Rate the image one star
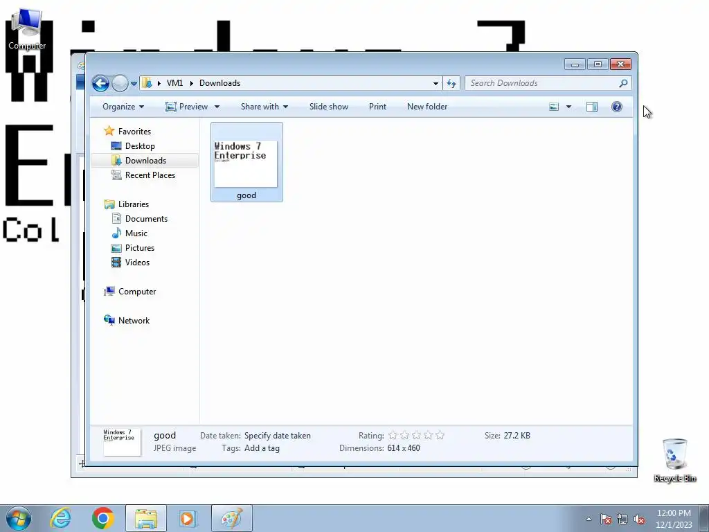 point(393,436)
